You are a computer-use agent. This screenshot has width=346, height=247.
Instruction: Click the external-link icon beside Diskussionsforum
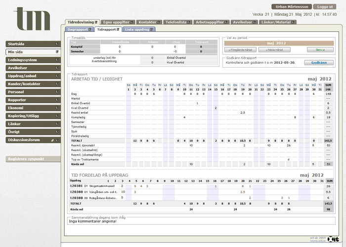coord(52,140)
